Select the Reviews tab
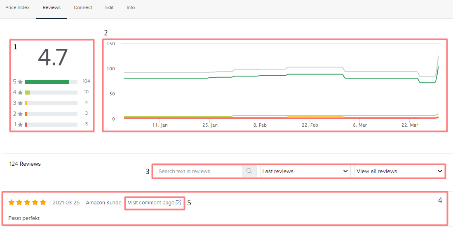The height and width of the screenshot is (227, 453). click(52, 7)
